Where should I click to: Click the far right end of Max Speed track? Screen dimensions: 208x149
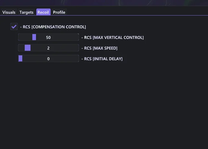click(78, 48)
